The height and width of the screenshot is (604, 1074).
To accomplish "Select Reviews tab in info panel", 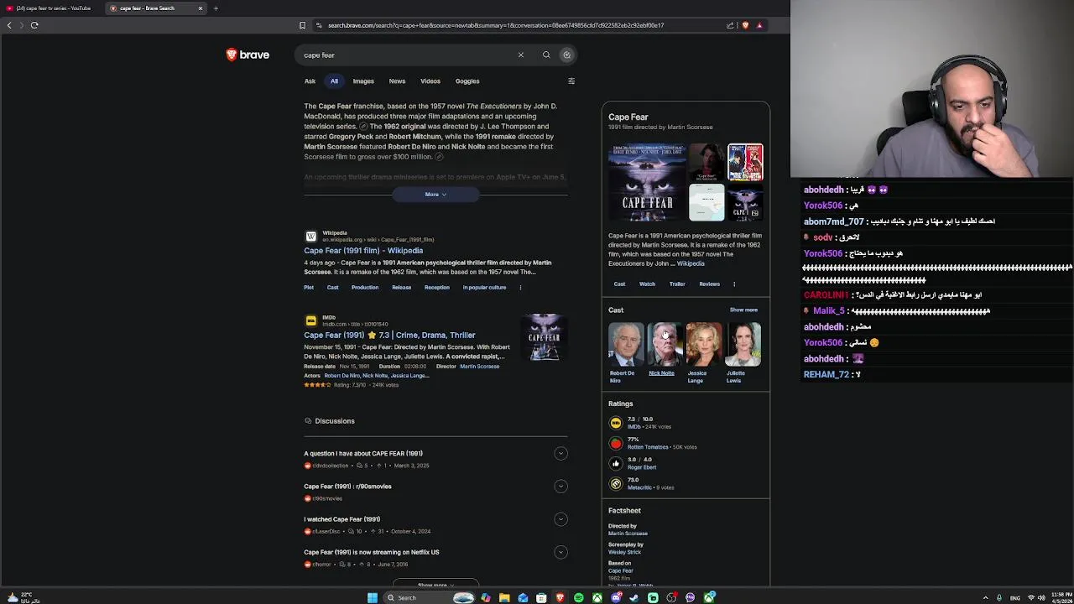I will [709, 284].
